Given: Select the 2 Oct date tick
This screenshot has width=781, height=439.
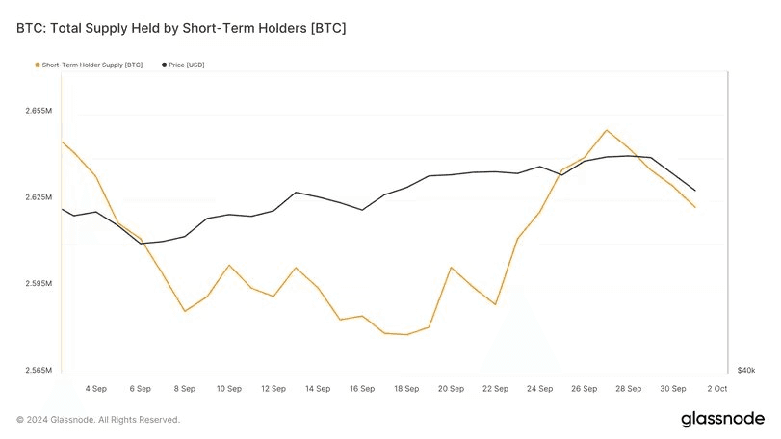Looking at the screenshot, I should [x=717, y=389].
